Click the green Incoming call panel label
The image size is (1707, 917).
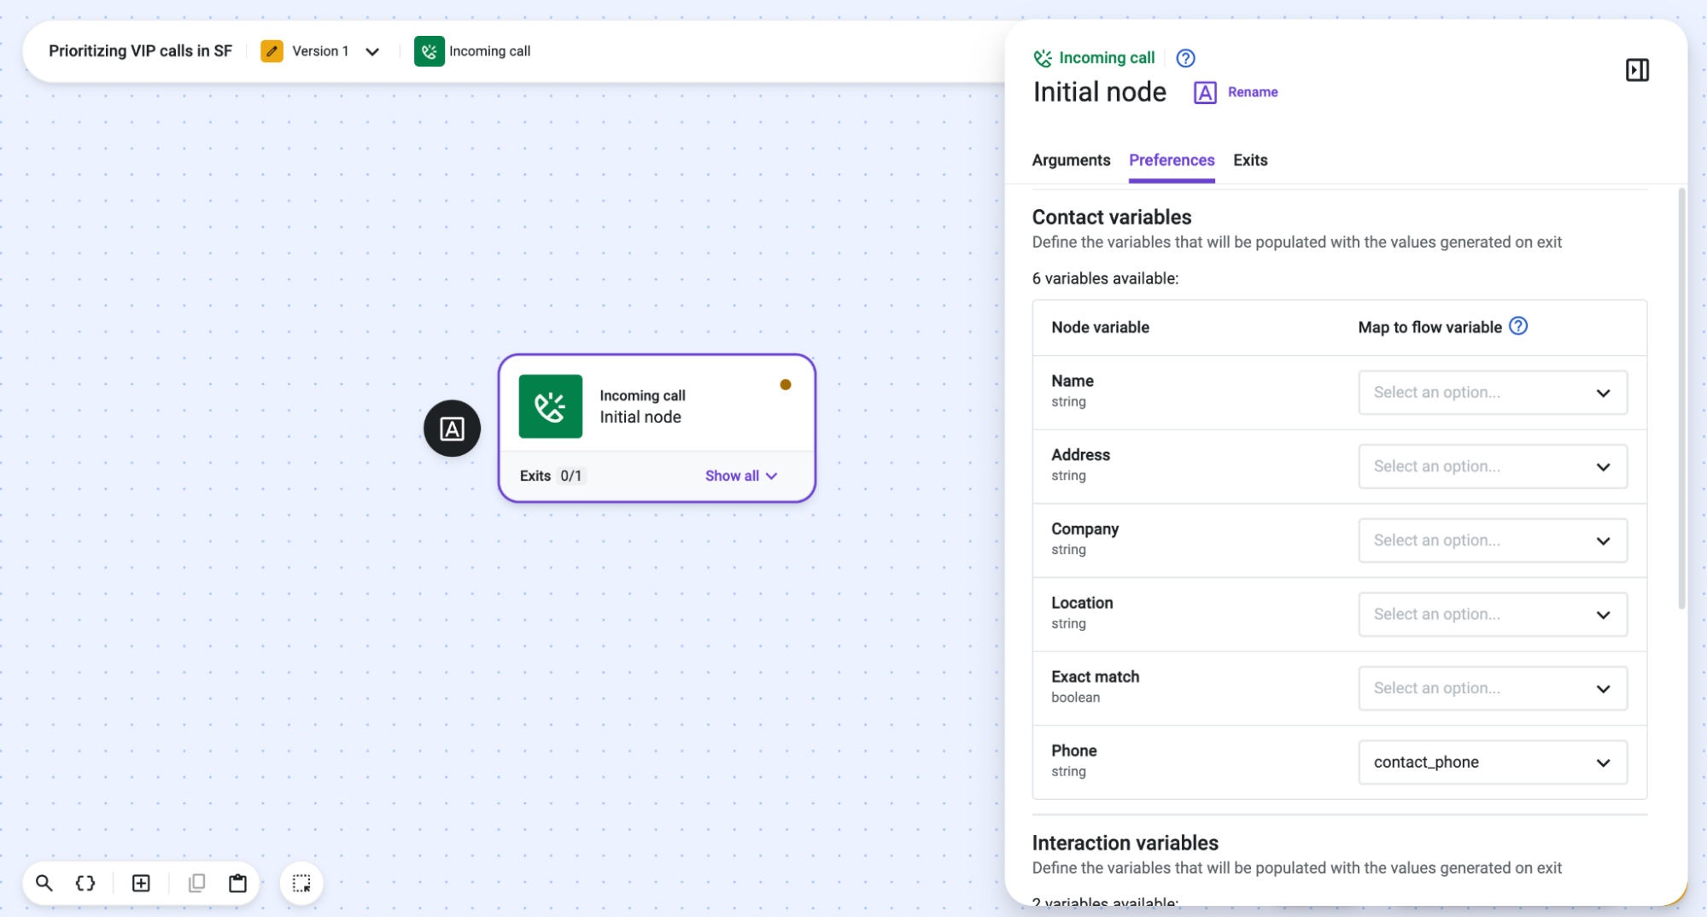(1107, 58)
